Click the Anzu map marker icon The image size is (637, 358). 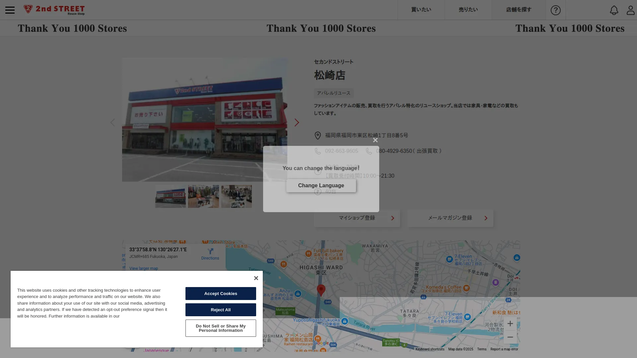point(298,294)
